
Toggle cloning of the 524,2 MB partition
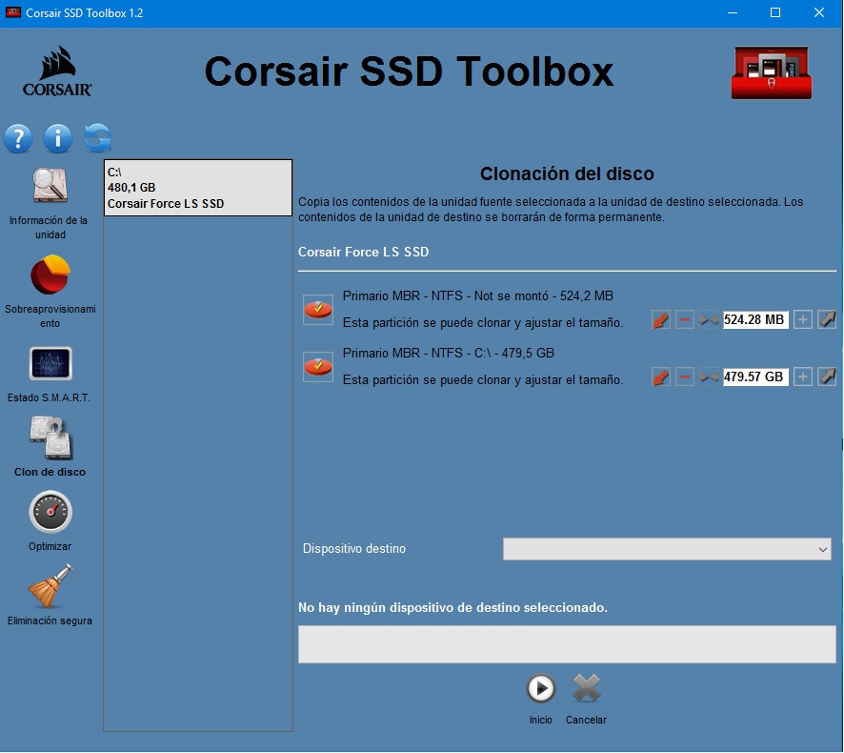pyautogui.click(x=317, y=309)
